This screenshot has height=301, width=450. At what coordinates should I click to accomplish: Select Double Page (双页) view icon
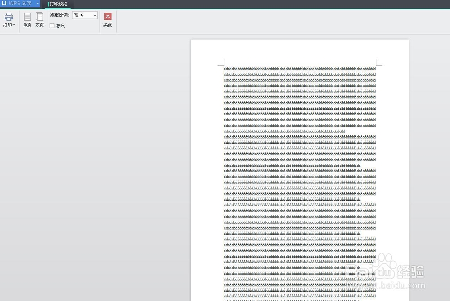(x=40, y=17)
